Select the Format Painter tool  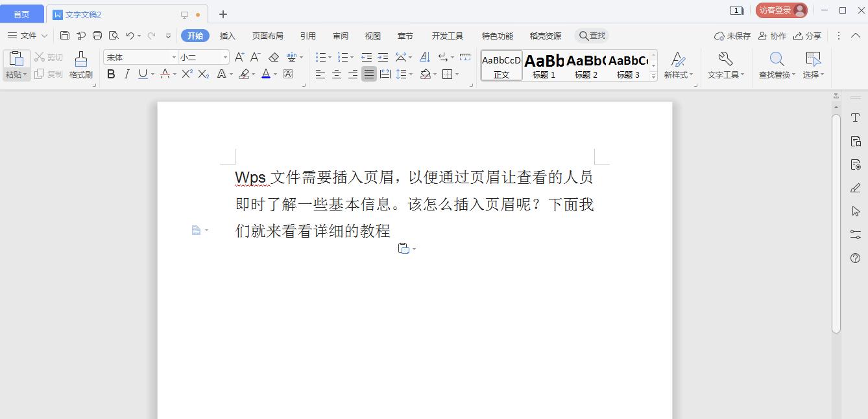pos(80,65)
